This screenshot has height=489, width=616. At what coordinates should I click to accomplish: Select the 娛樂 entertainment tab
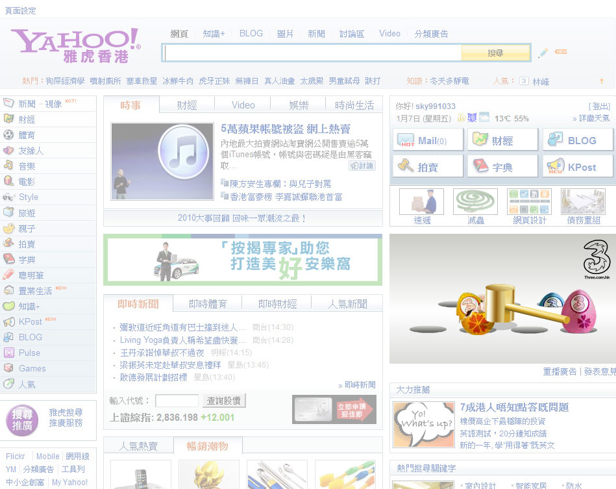click(299, 105)
